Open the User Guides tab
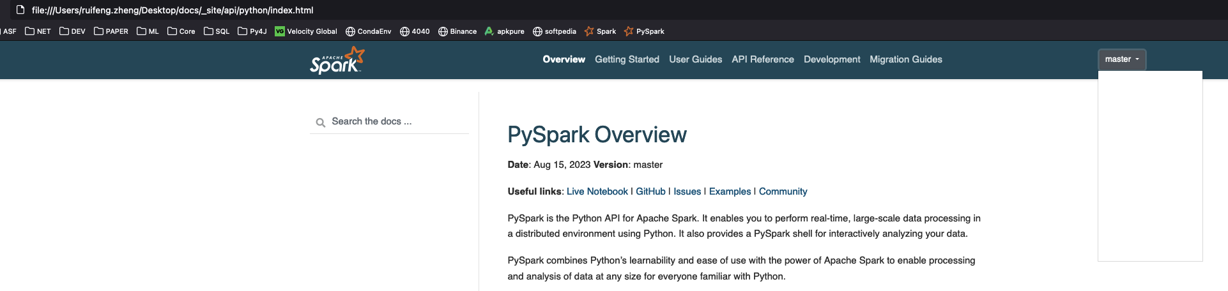The image size is (1228, 291). (x=695, y=59)
